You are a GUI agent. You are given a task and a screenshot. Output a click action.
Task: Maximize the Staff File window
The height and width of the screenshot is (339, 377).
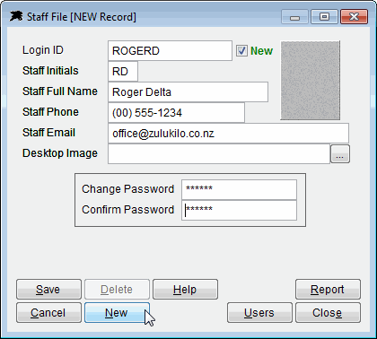click(x=324, y=17)
